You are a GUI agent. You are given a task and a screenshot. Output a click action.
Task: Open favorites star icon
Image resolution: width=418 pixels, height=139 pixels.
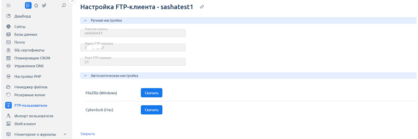pos(36,6)
